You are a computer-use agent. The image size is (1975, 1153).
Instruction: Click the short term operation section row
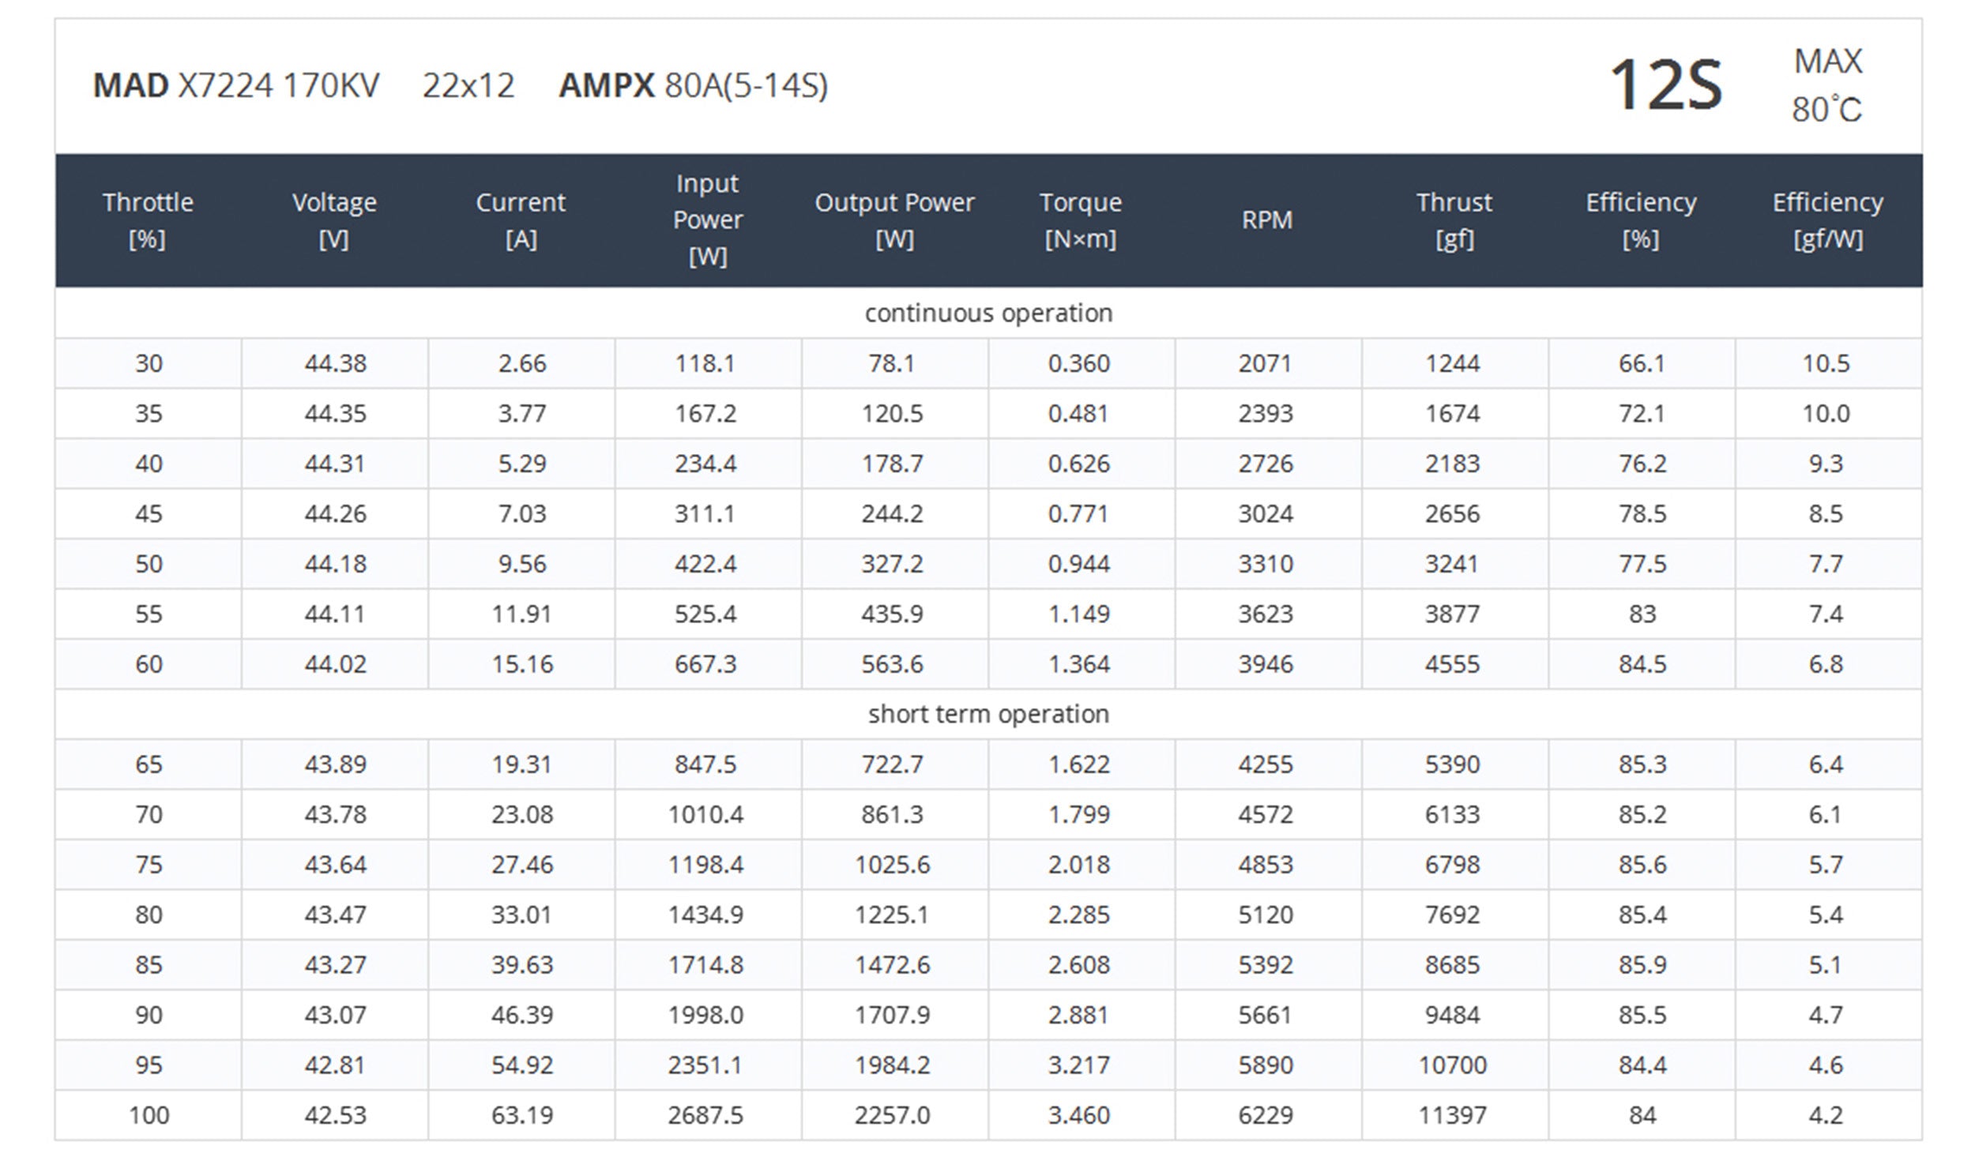[x=988, y=715]
